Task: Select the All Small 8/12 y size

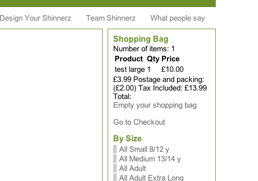Action: [144, 149]
